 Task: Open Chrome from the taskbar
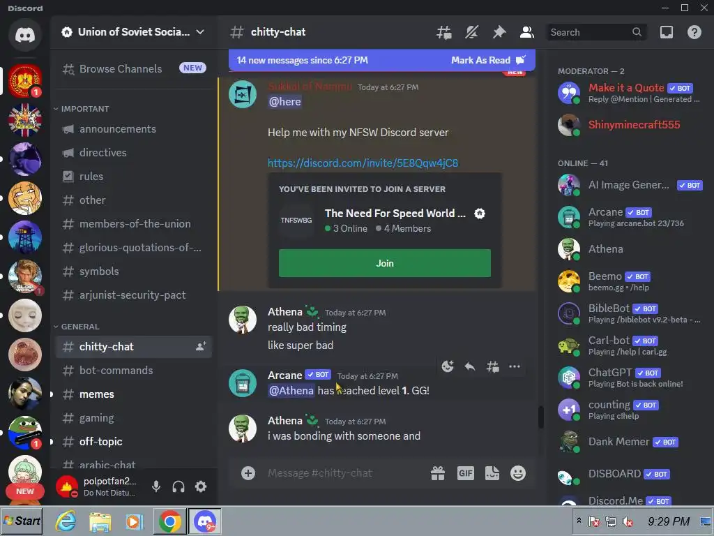click(x=169, y=521)
